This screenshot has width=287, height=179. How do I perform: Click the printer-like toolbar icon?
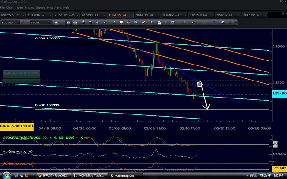coord(129,22)
